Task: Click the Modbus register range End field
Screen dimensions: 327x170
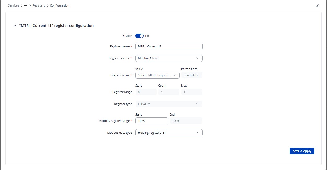Action: [x=186, y=121]
